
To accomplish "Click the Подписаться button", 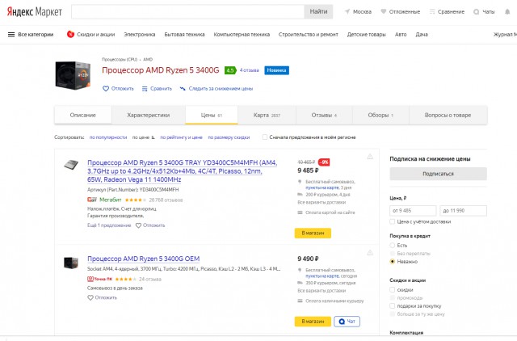I will pyautogui.click(x=438, y=174).
